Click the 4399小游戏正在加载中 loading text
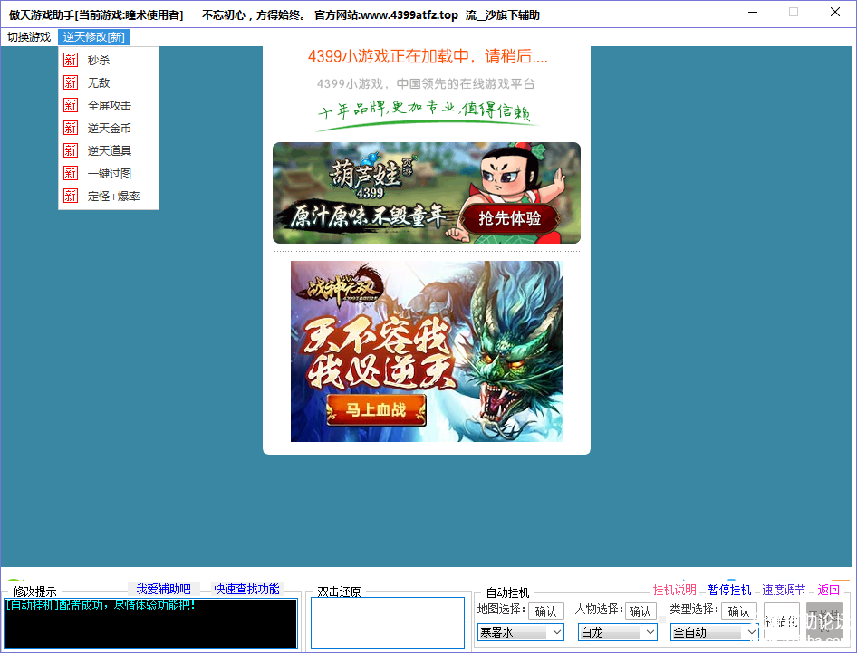This screenshot has width=857, height=653. (428, 56)
